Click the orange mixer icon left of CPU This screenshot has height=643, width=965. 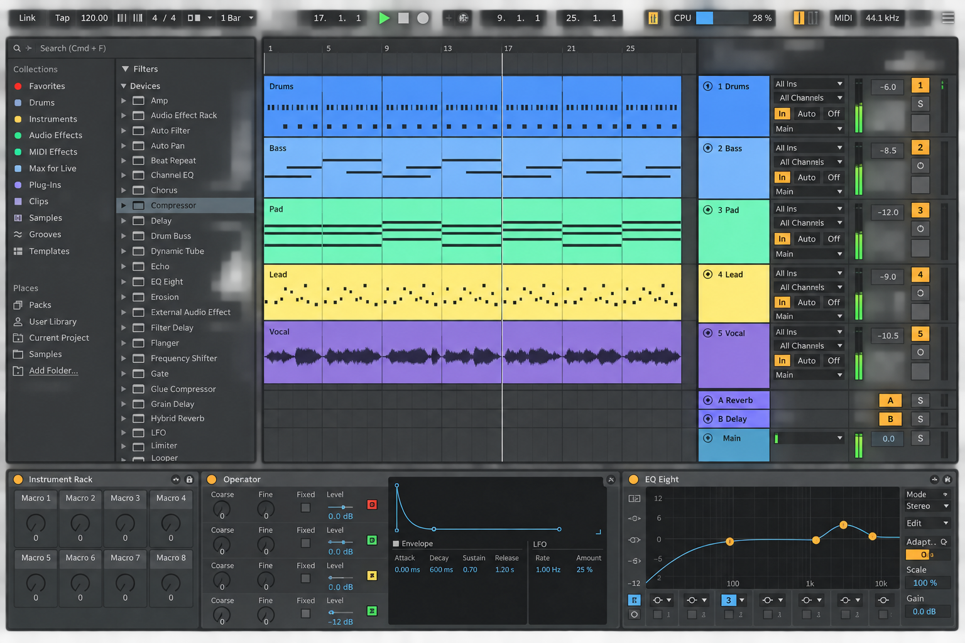[653, 18]
